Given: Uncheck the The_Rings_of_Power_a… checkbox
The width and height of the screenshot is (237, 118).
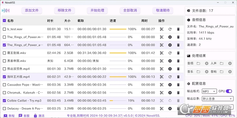Looking at the screenshot, I should click(x=4, y=45).
